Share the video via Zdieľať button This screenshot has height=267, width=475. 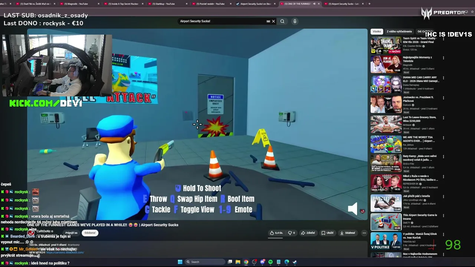tap(308, 233)
